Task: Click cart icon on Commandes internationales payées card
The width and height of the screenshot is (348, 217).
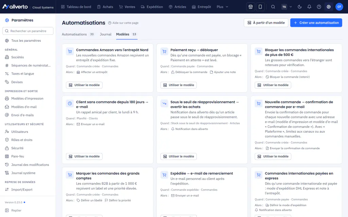Action: [259, 175]
